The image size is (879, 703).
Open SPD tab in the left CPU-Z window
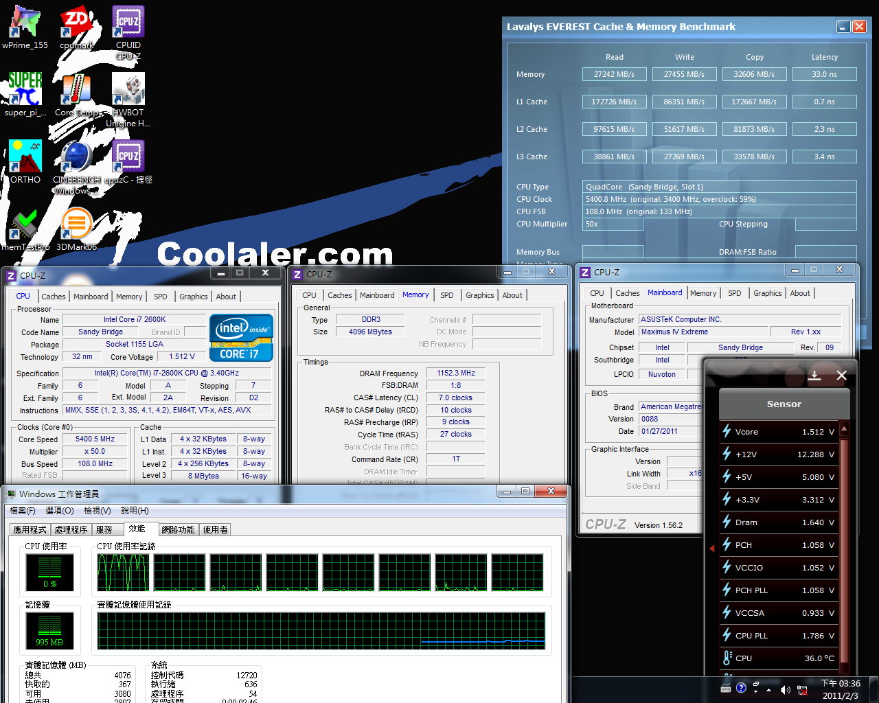[161, 297]
